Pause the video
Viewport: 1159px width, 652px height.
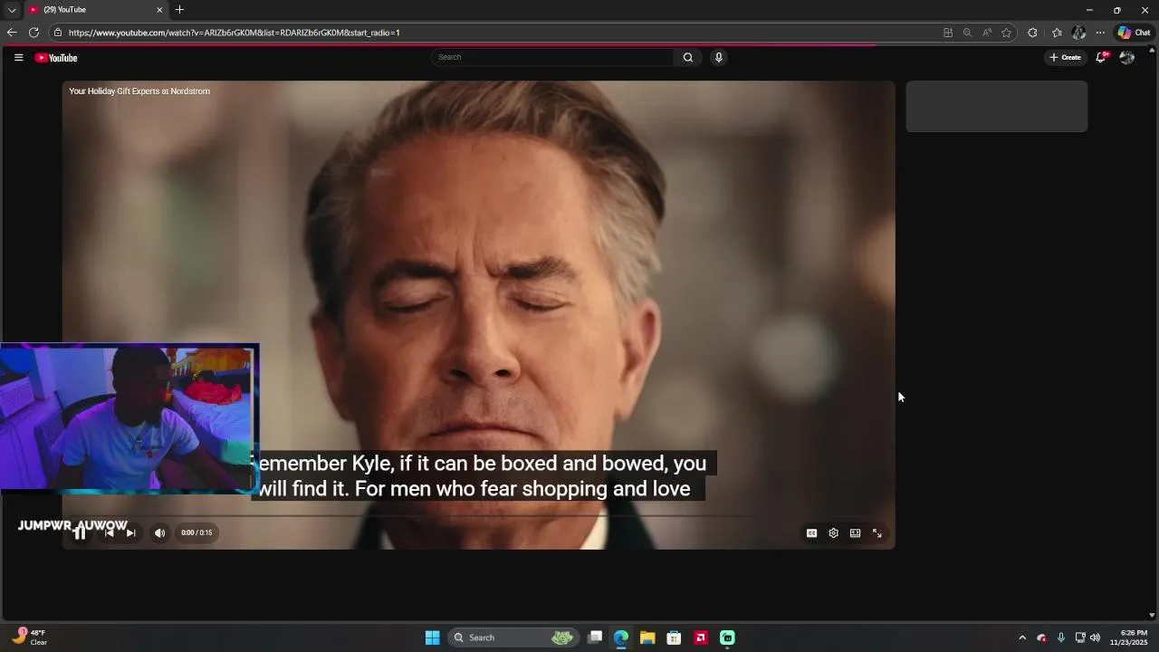click(x=80, y=532)
